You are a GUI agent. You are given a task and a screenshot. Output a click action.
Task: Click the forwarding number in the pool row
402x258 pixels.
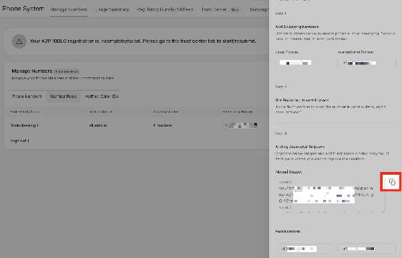coord(240,125)
